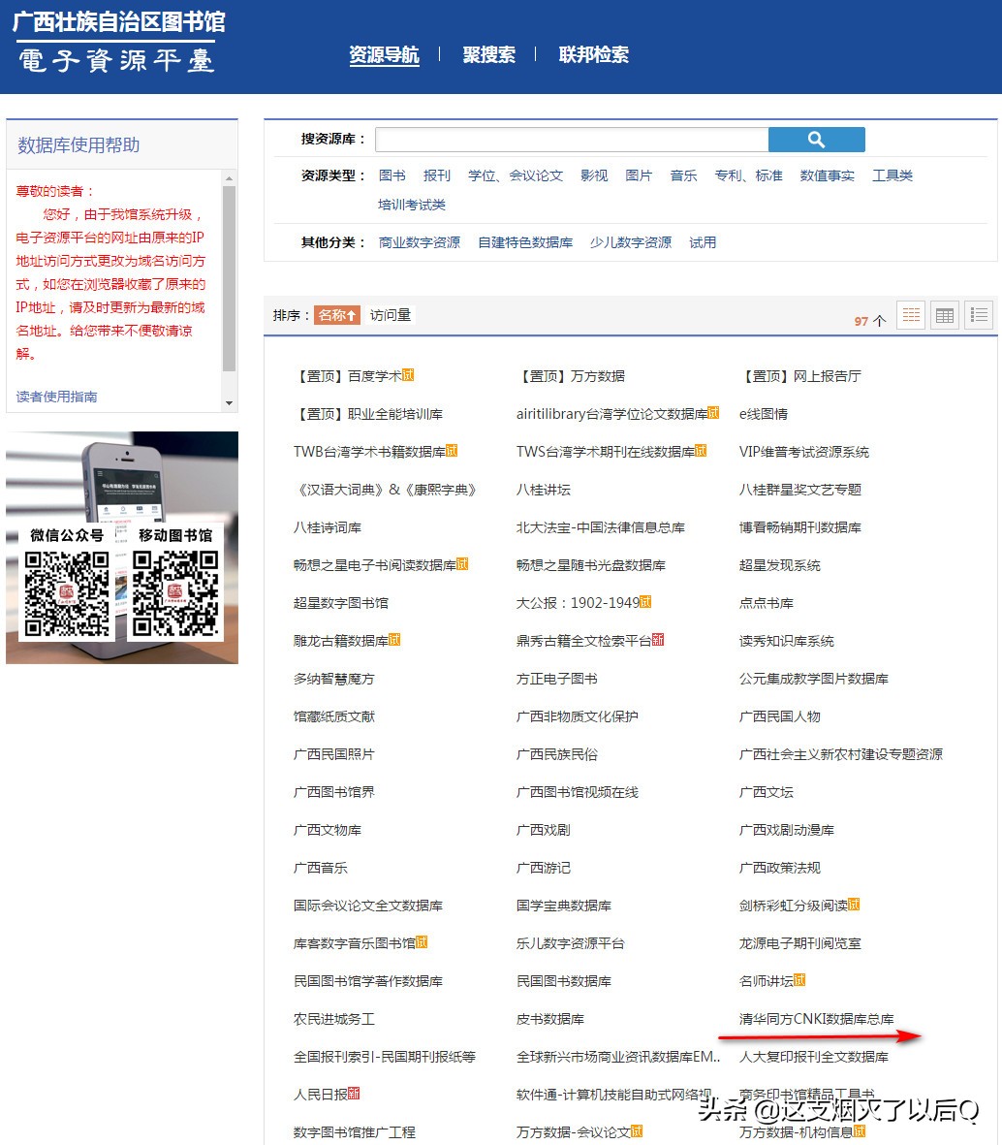The width and height of the screenshot is (1002, 1145).
Task: Filter resources by 图书 type
Action: 391,175
